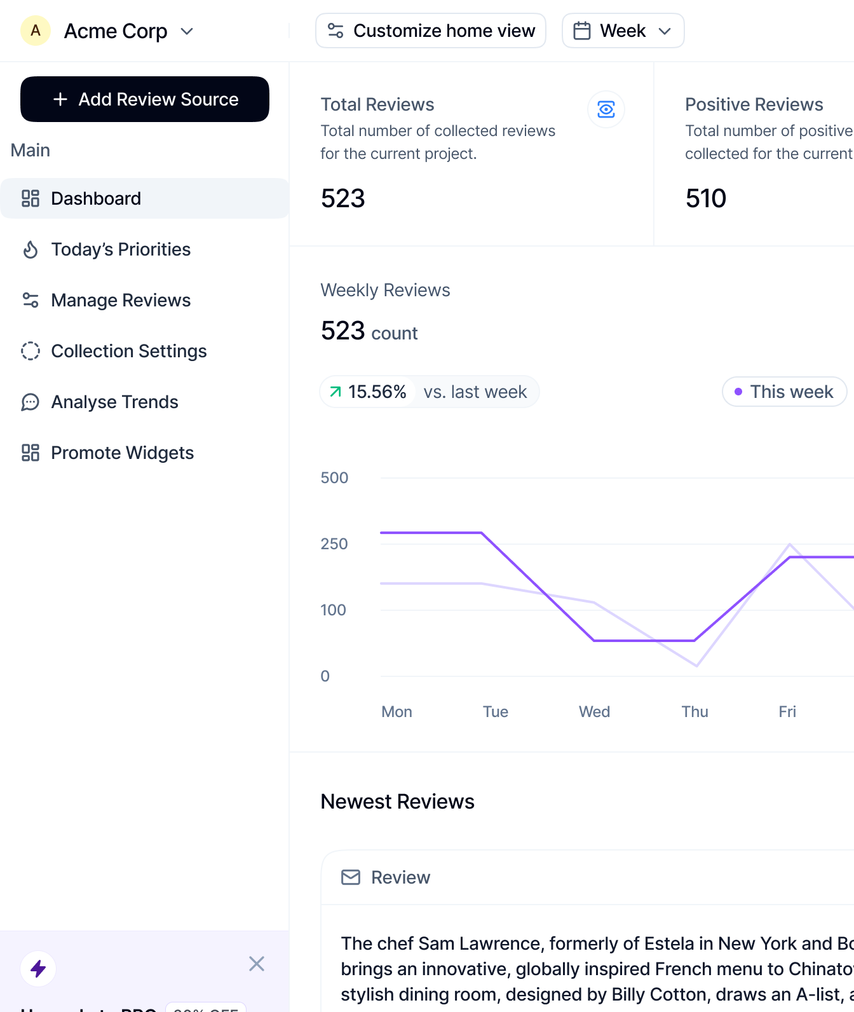The width and height of the screenshot is (854, 1012).
Task: Click the Dashboard grid icon in sidebar
Action: click(x=30, y=198)
